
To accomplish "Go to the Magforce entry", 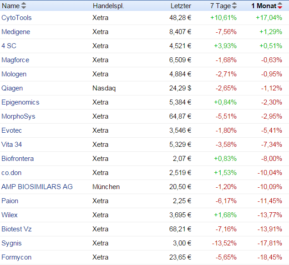I will point(15,60).
